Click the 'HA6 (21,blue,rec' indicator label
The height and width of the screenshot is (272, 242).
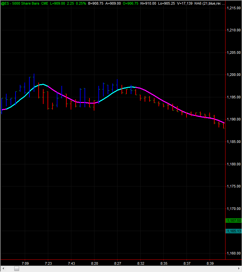[x=208, y=3]
